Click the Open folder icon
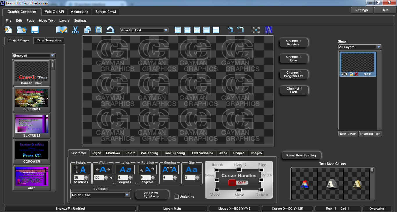397x212 pixels. click(22, 30)
